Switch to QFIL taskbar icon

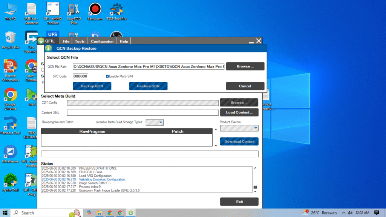(131, 213)
